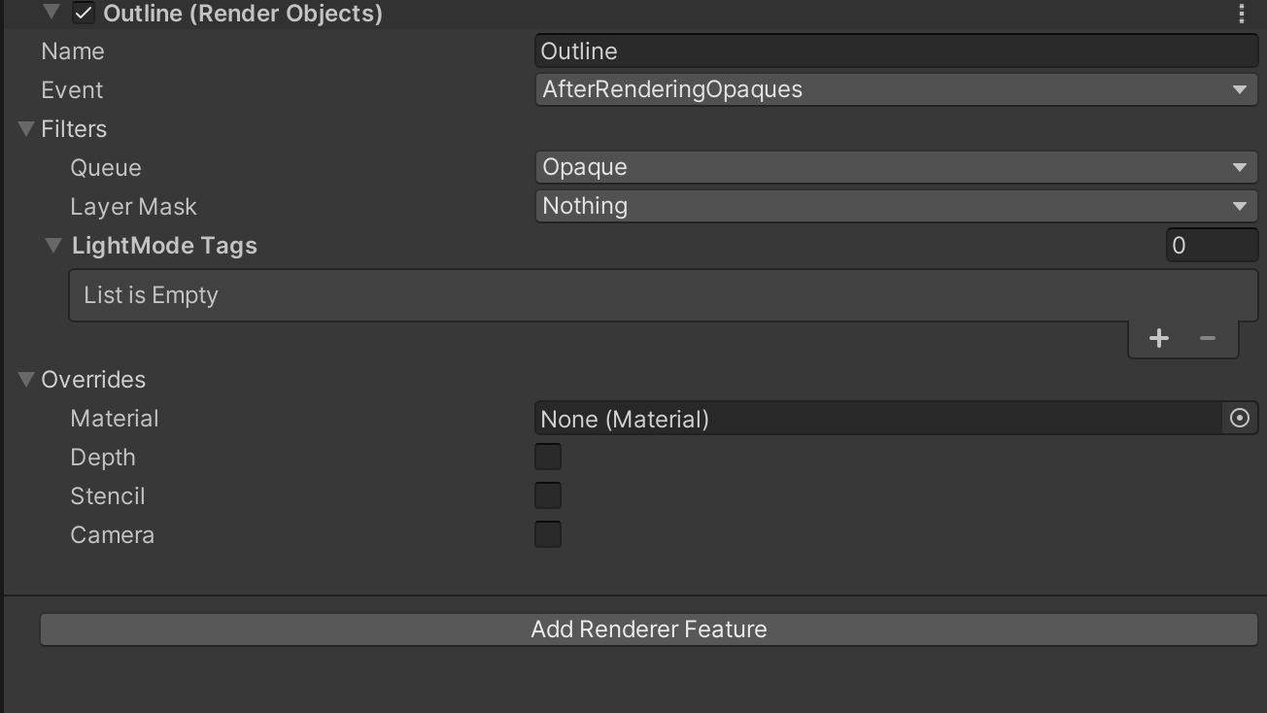Open the Queue dropdown set to Opaque
Viewport: 1267px width, 713px height.
click(x=896, y=167)
